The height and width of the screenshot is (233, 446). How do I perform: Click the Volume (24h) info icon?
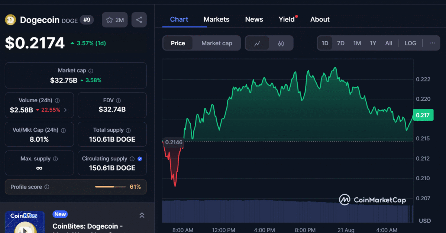point(57,100)
